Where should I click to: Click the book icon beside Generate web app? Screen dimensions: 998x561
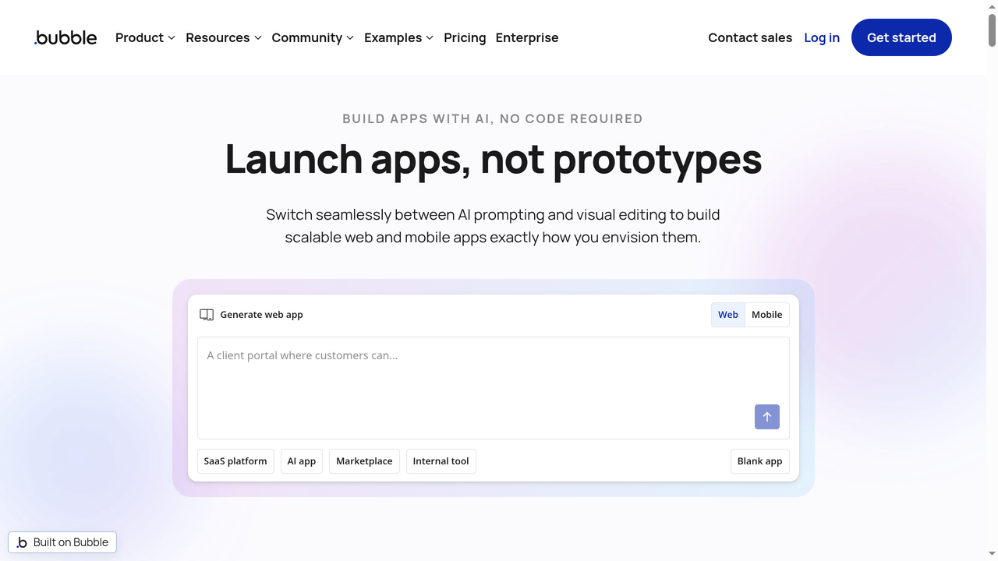(x=206, y=314)
